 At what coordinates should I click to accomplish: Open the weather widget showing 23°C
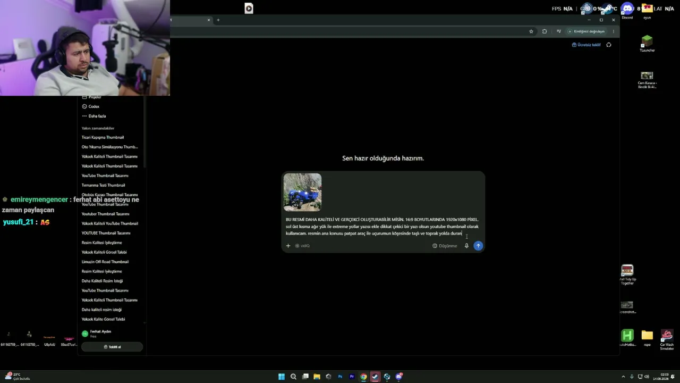pos(17,377)
